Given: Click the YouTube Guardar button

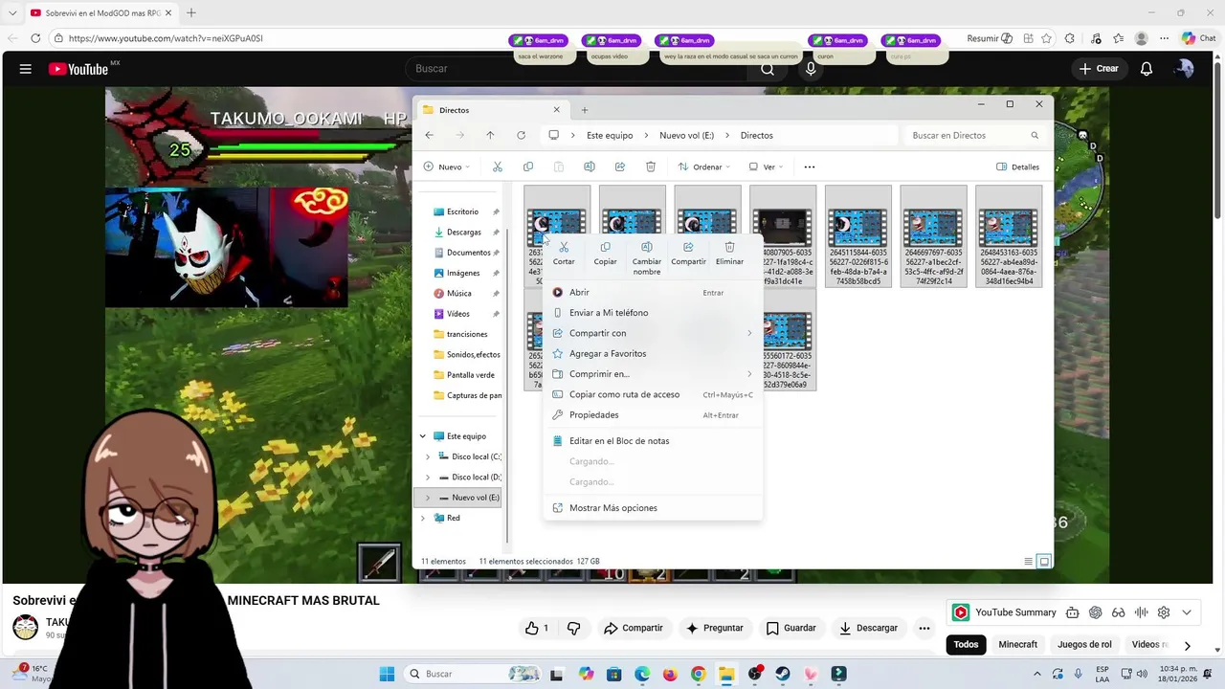Looking at the screenshot, I should coord(791,628).
